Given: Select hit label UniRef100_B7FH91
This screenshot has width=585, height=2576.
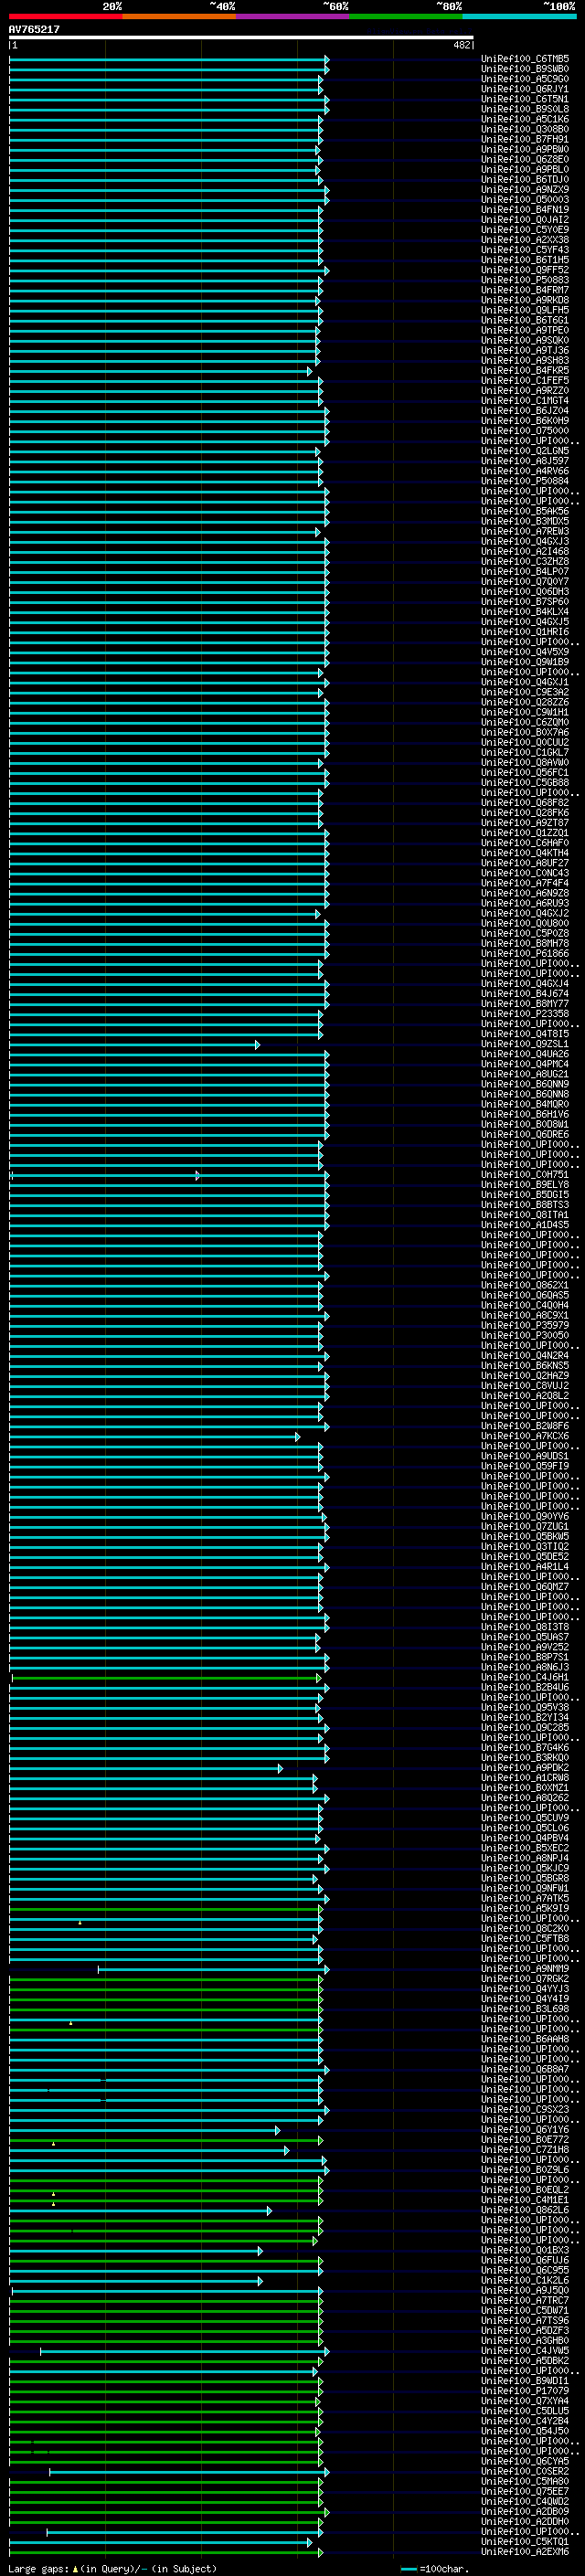Looking at the screenshot, I should pyautogui.click(x=525, y=139).
